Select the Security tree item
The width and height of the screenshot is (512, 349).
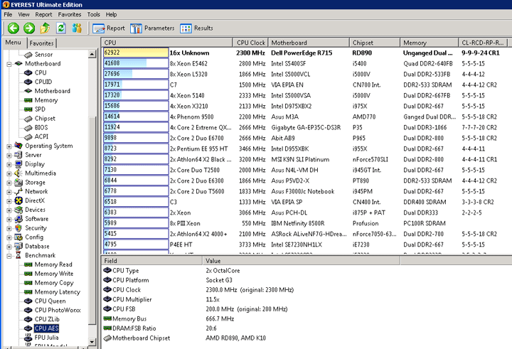[x=36, y=228]
